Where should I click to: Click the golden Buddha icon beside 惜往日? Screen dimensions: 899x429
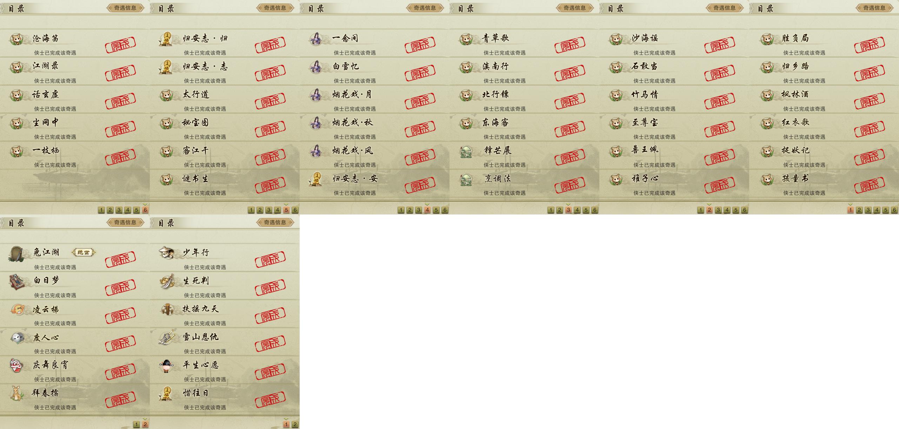[x=166, y=393]
